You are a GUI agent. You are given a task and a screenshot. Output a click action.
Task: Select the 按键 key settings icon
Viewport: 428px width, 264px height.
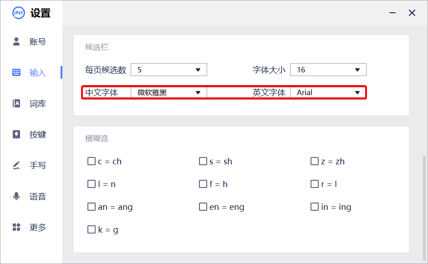[17, 134]
